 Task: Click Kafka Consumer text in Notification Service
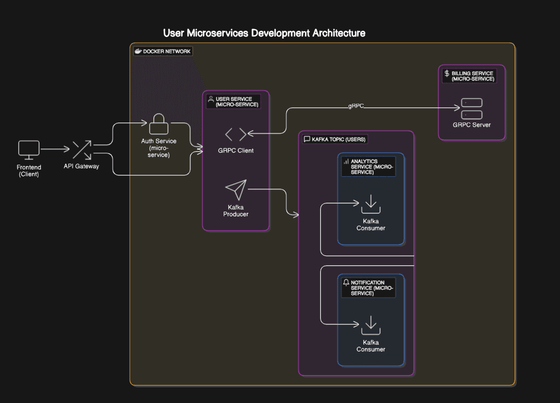[371, 346]
